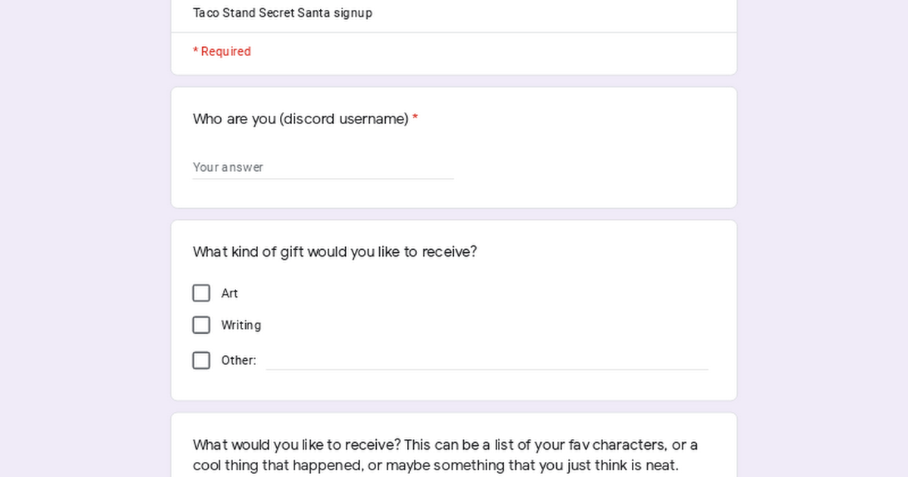Viewport: 908px width, 477px height.
Task: Enable the Other gift checkbox
Action: (201, 360)
